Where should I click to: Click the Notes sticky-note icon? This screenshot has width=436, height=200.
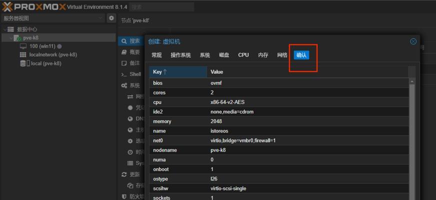click(x=124, y=63)
